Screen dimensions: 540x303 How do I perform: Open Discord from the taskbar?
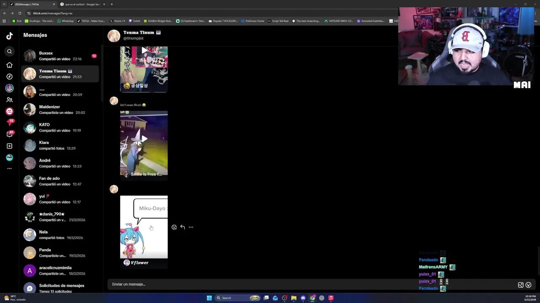point(303,298)
